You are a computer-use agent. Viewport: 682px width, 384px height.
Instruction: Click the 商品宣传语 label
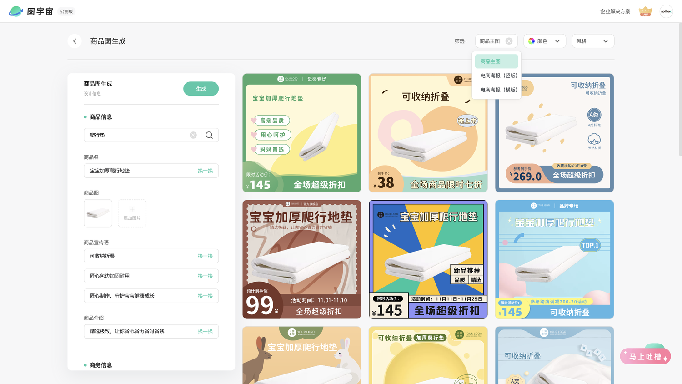(96, 243)
